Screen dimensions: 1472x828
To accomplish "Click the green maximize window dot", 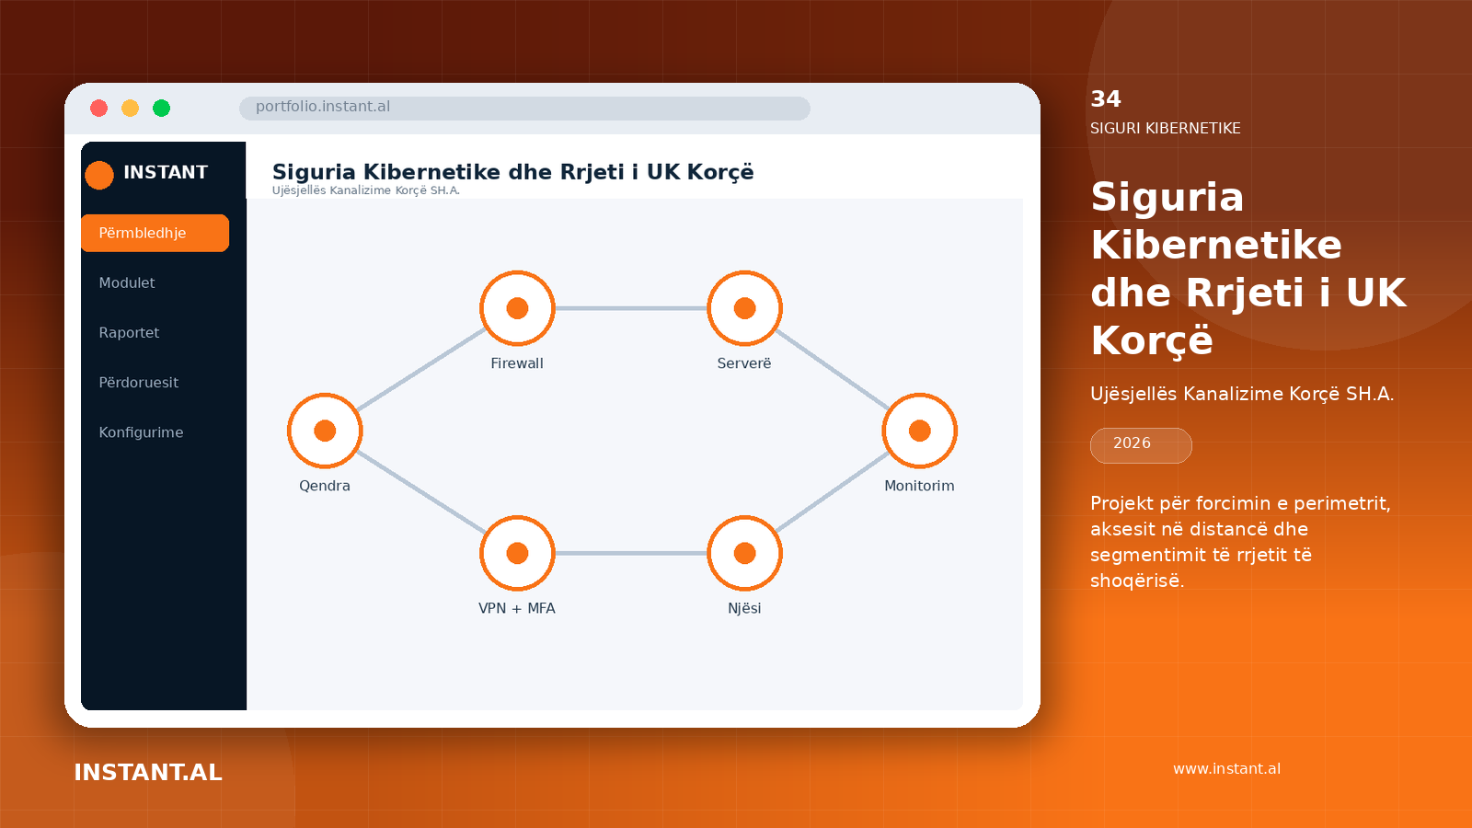I will 162,108.
